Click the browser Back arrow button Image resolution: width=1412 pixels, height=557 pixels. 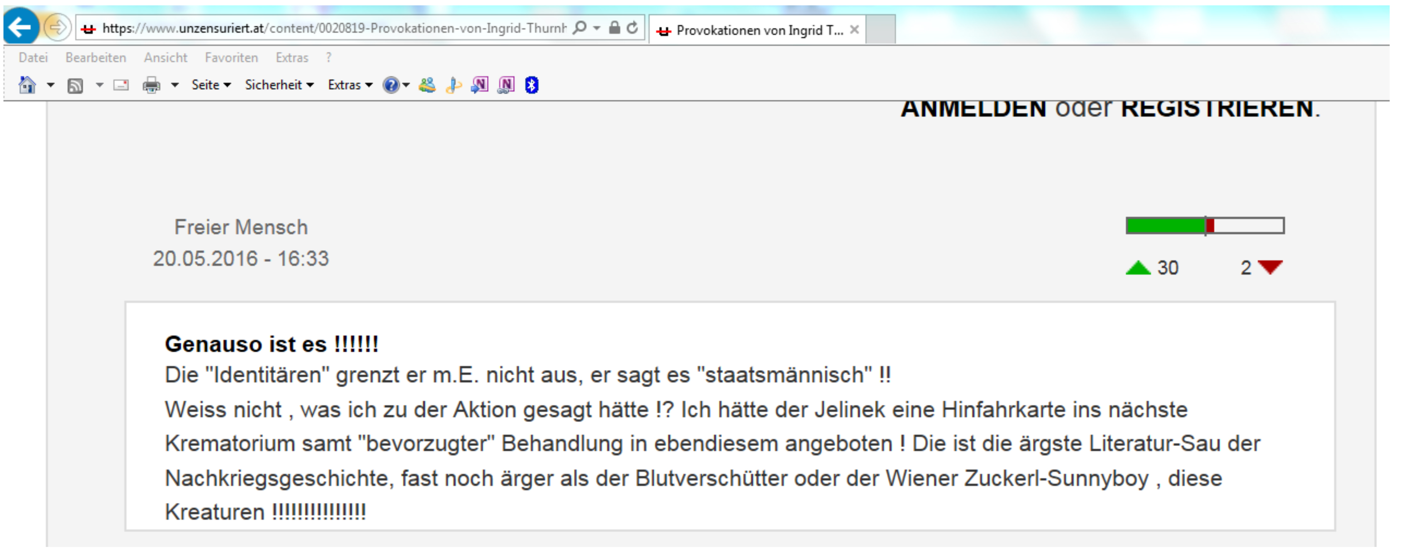[x=21, y=26]
